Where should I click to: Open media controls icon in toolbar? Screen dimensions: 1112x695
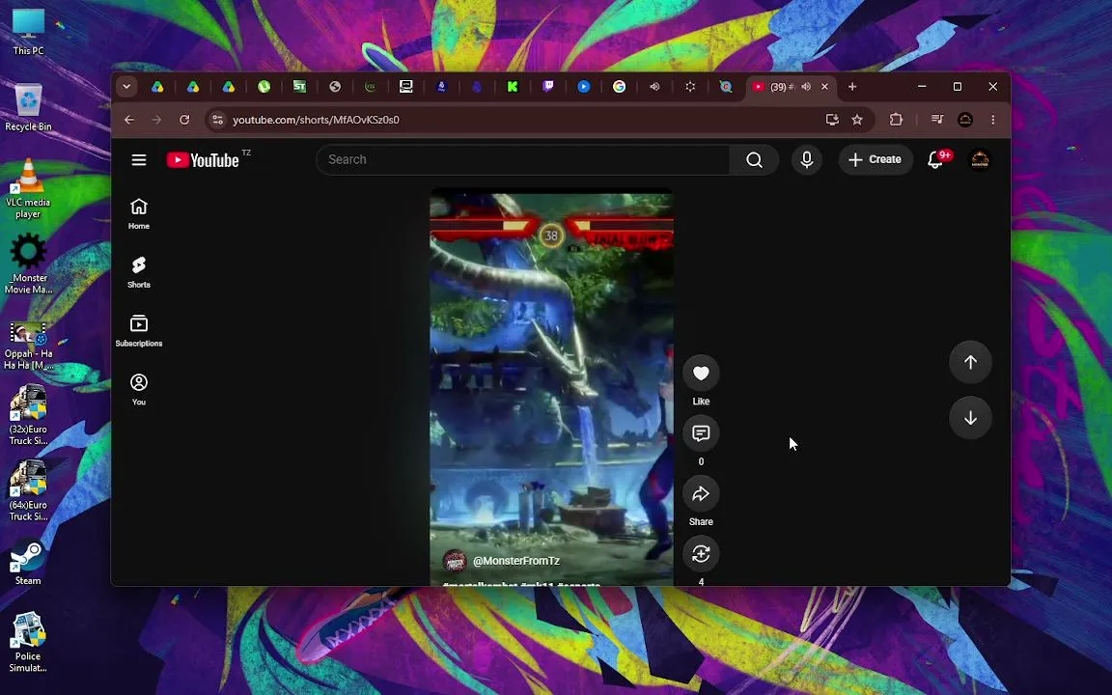point(937,120)
